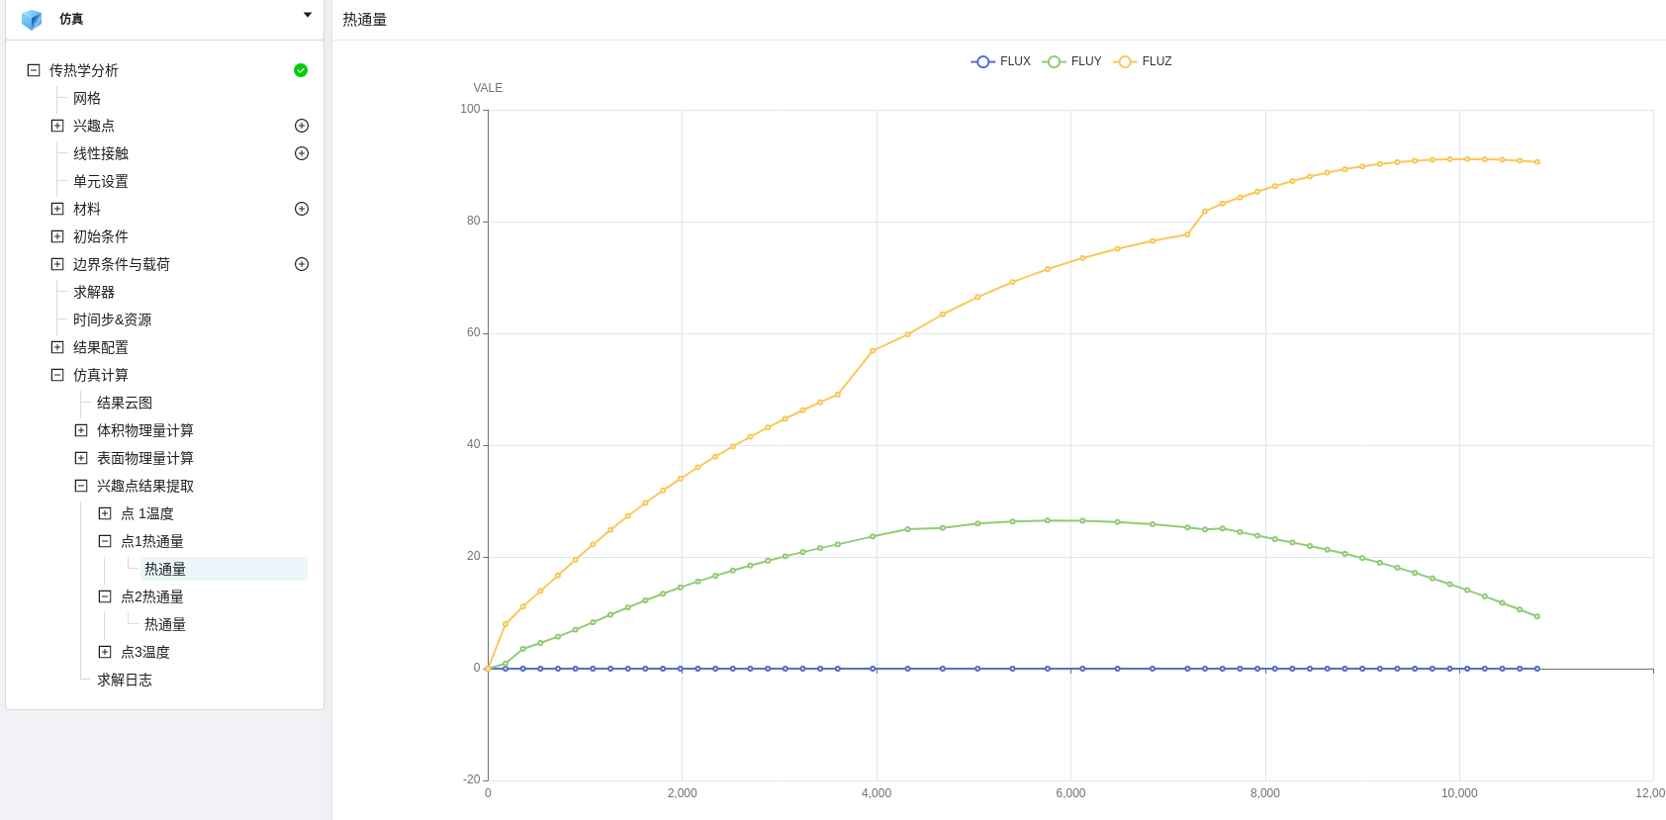The width and height of the screenshot is (1666, 820).
Task: Select the 初始条件 label
Action: 101,236
